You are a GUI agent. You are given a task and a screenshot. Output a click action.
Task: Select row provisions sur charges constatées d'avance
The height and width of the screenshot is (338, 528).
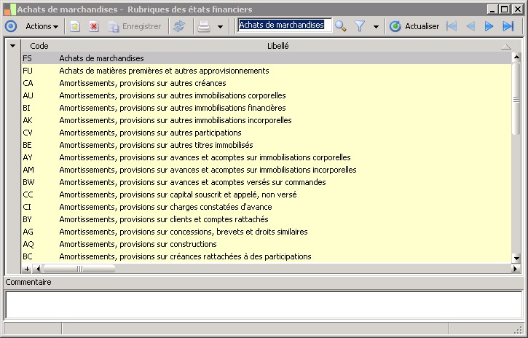click(267, 207)
